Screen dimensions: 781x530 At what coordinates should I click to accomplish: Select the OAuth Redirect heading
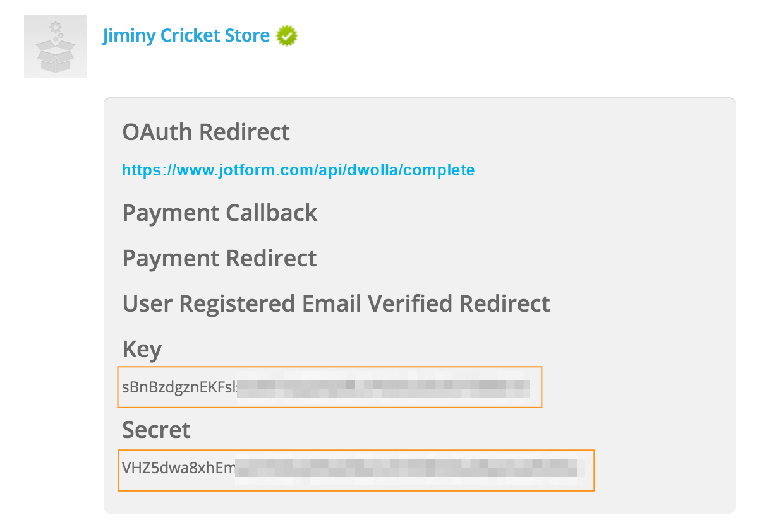[206, 132]
